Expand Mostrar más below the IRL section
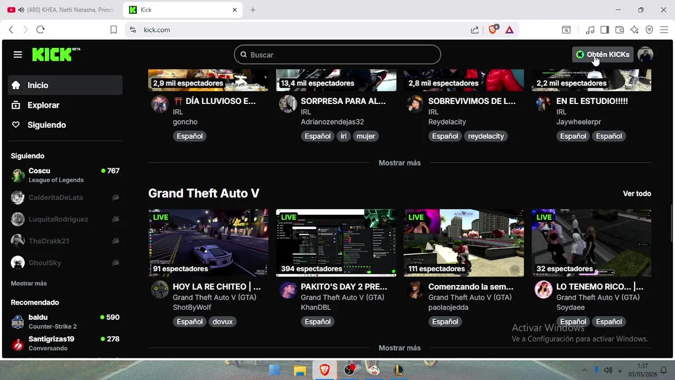This screenshot has width=675, height=380. tap(399, 163)
